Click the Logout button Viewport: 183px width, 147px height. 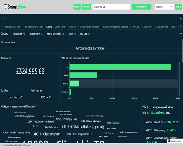click(179, 7)
